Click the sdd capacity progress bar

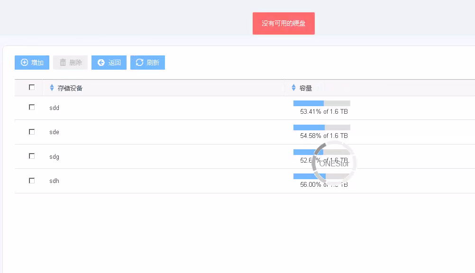(321, 103)
